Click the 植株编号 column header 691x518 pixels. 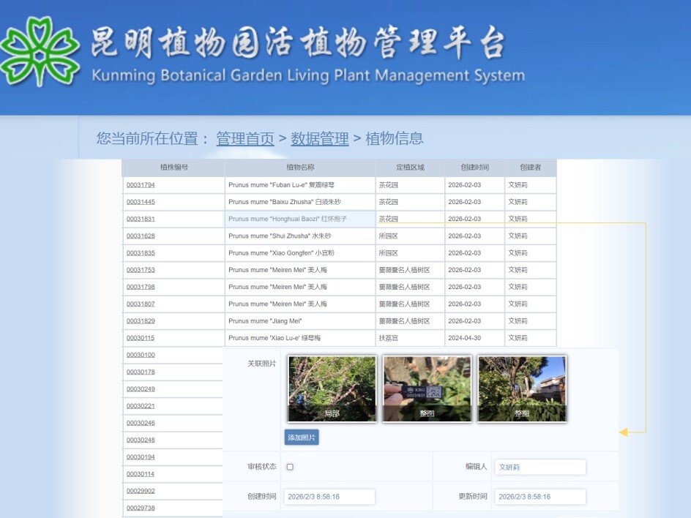[x=173, y=168]
